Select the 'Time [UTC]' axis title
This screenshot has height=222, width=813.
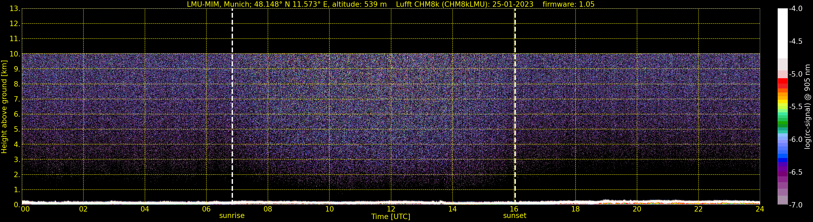[390, 217]
